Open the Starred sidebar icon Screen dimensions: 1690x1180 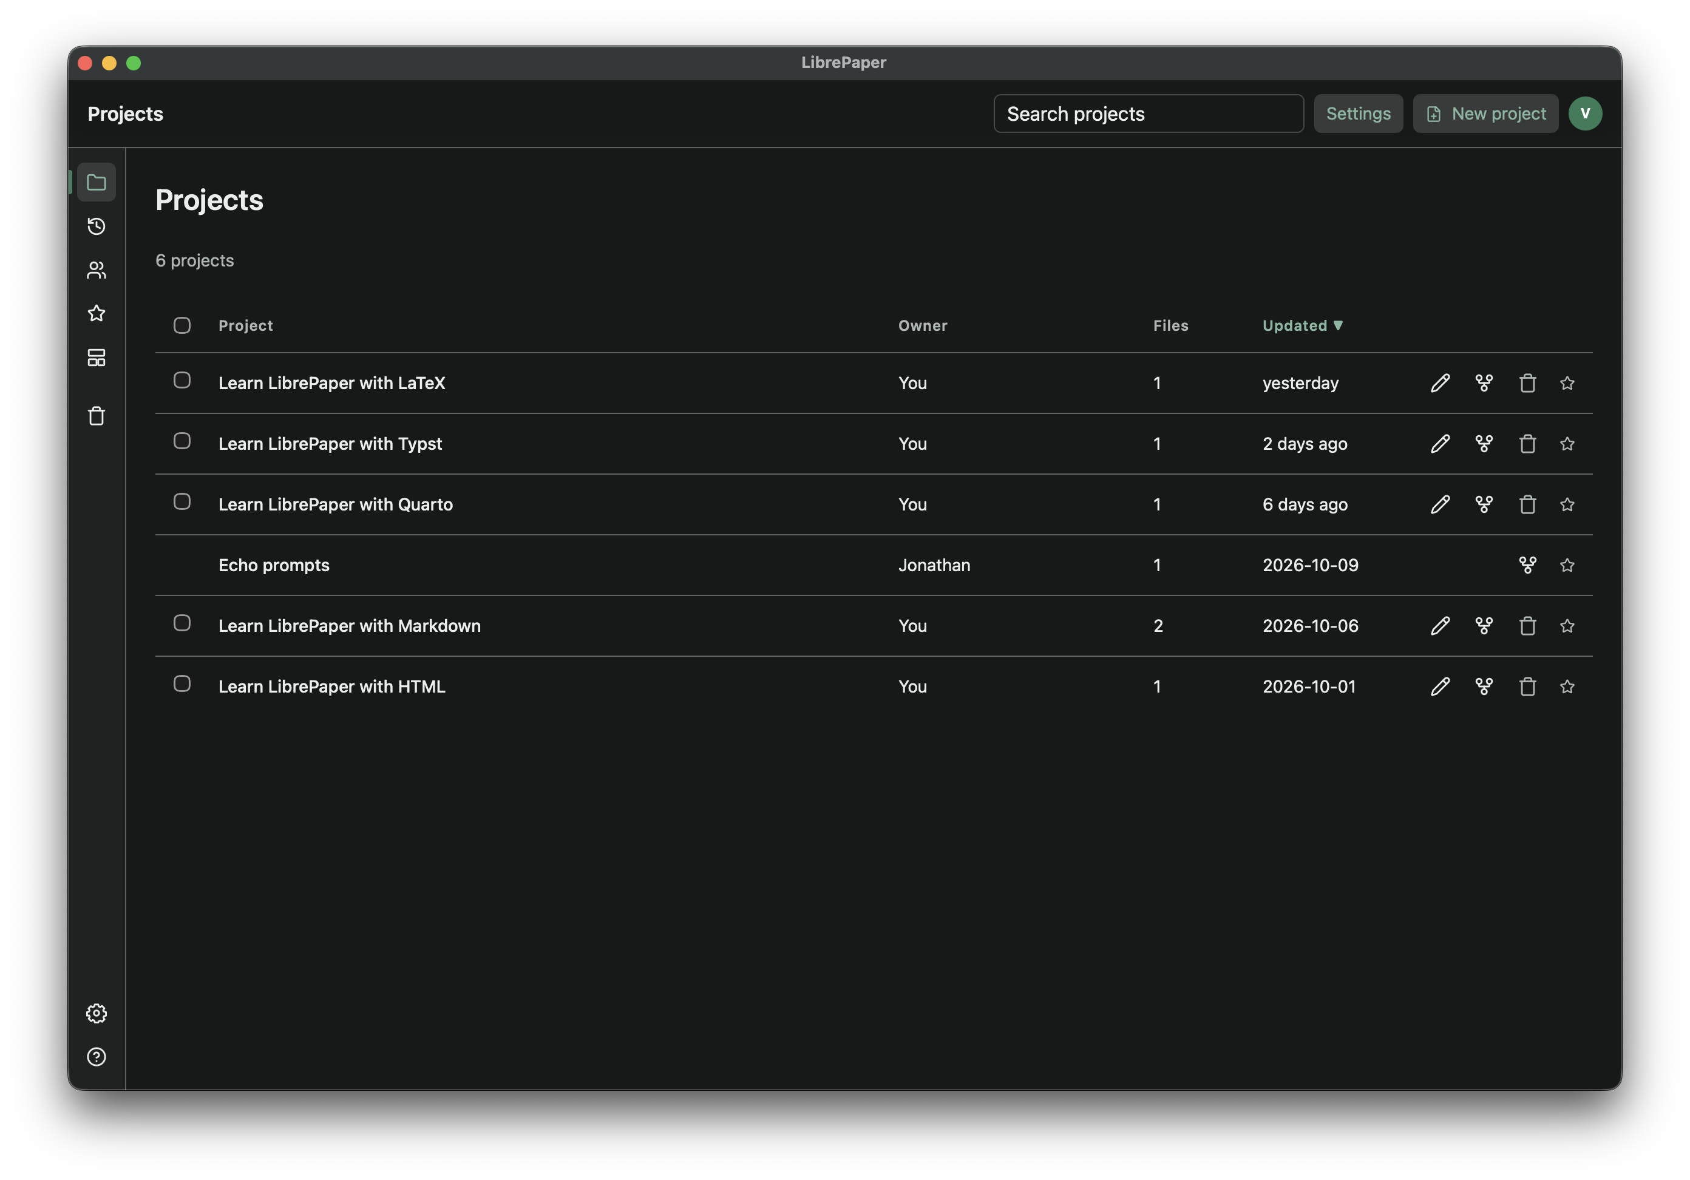pos(97,314)
